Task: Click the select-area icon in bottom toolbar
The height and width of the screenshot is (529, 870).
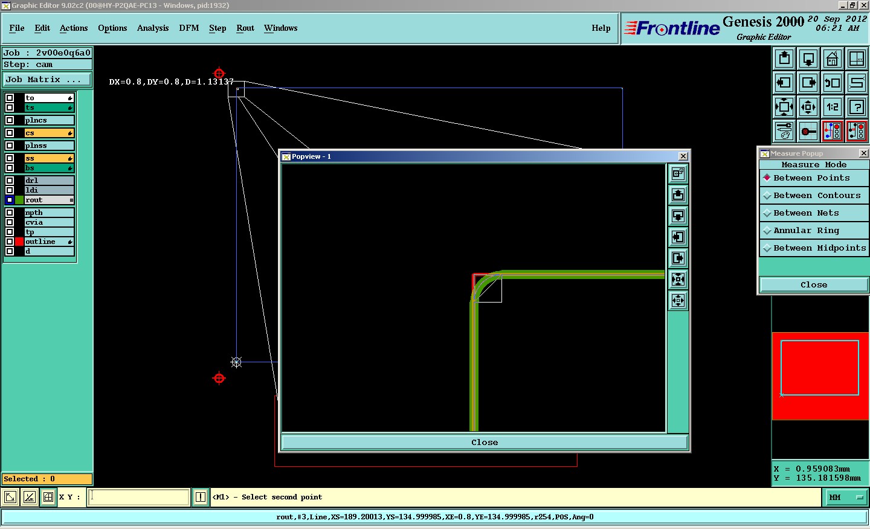Action: coord(10,497)
